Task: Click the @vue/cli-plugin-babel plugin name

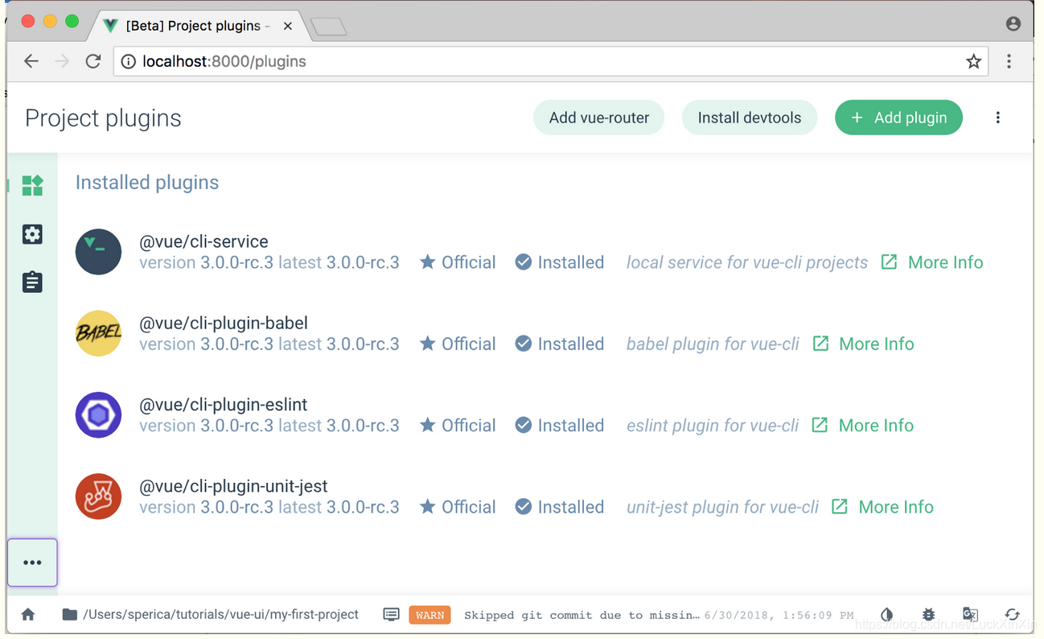Action: pyautogui.click(x=224, y=323)
